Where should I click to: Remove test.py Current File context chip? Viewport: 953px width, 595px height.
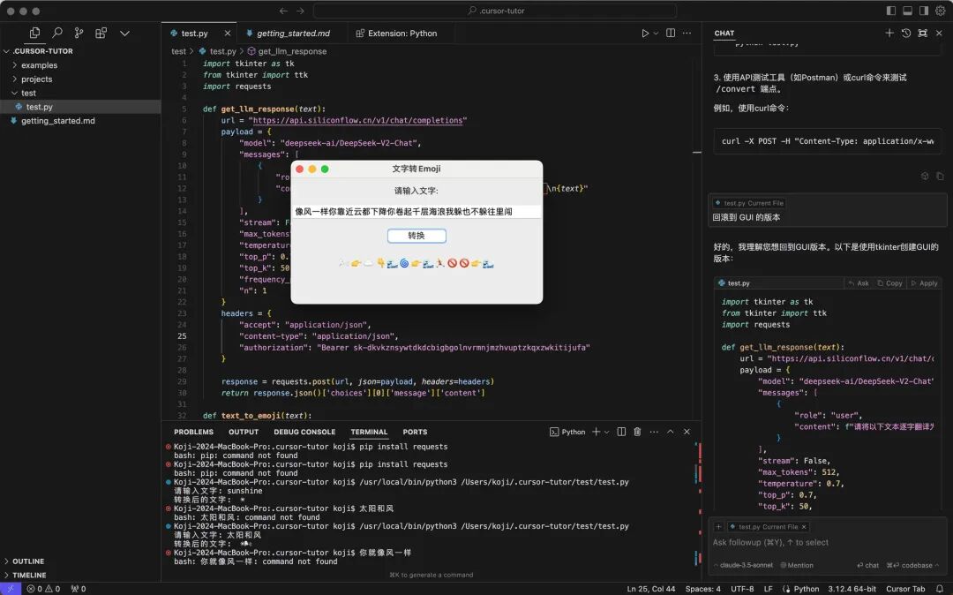point(804,527)
